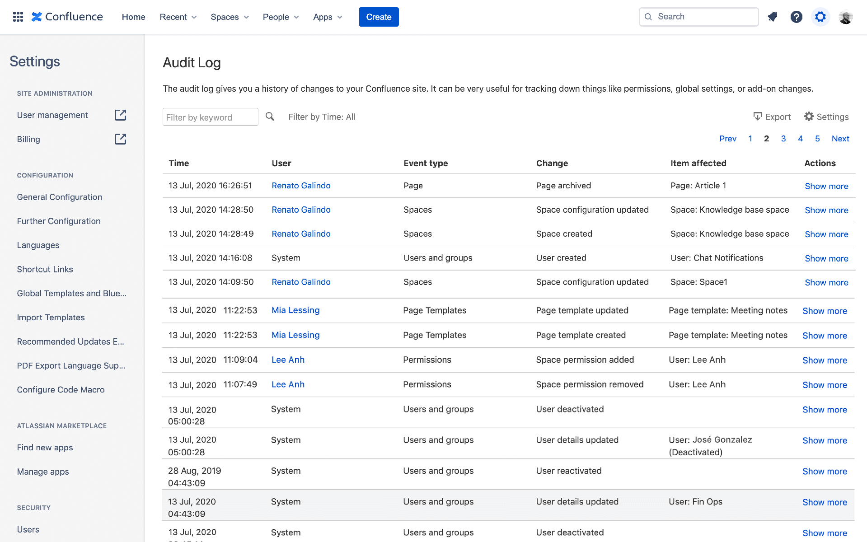Open the Apps dropdown
The image size is (867, 542).
327,17
